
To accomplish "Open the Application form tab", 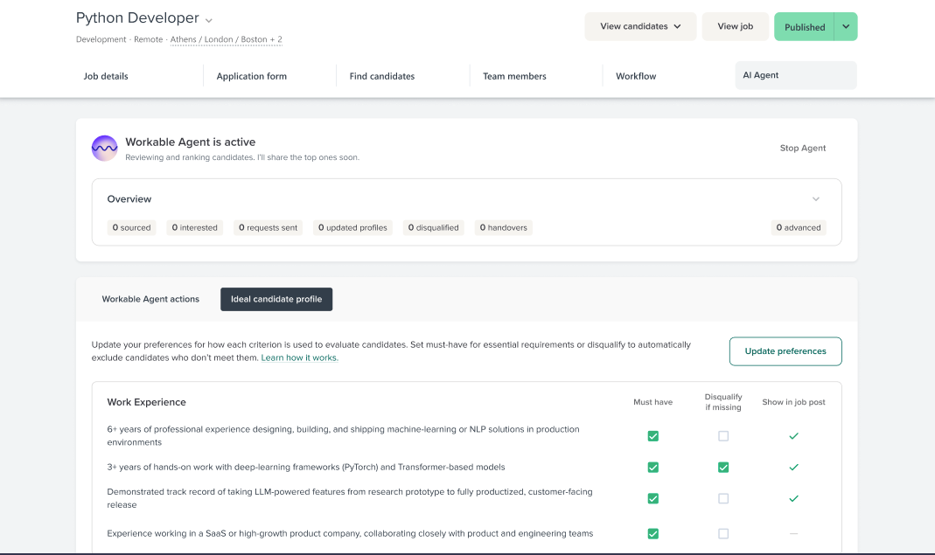I will tap(252, 76).
